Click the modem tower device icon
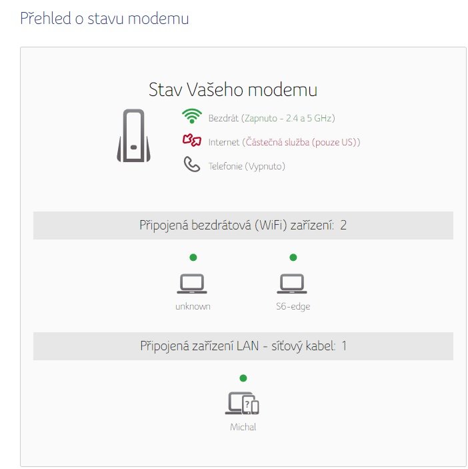 [x=133, y=135]
